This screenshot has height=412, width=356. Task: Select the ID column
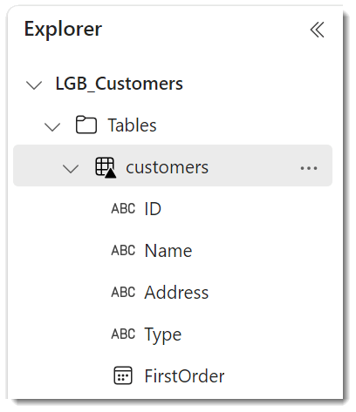(153, 209)
